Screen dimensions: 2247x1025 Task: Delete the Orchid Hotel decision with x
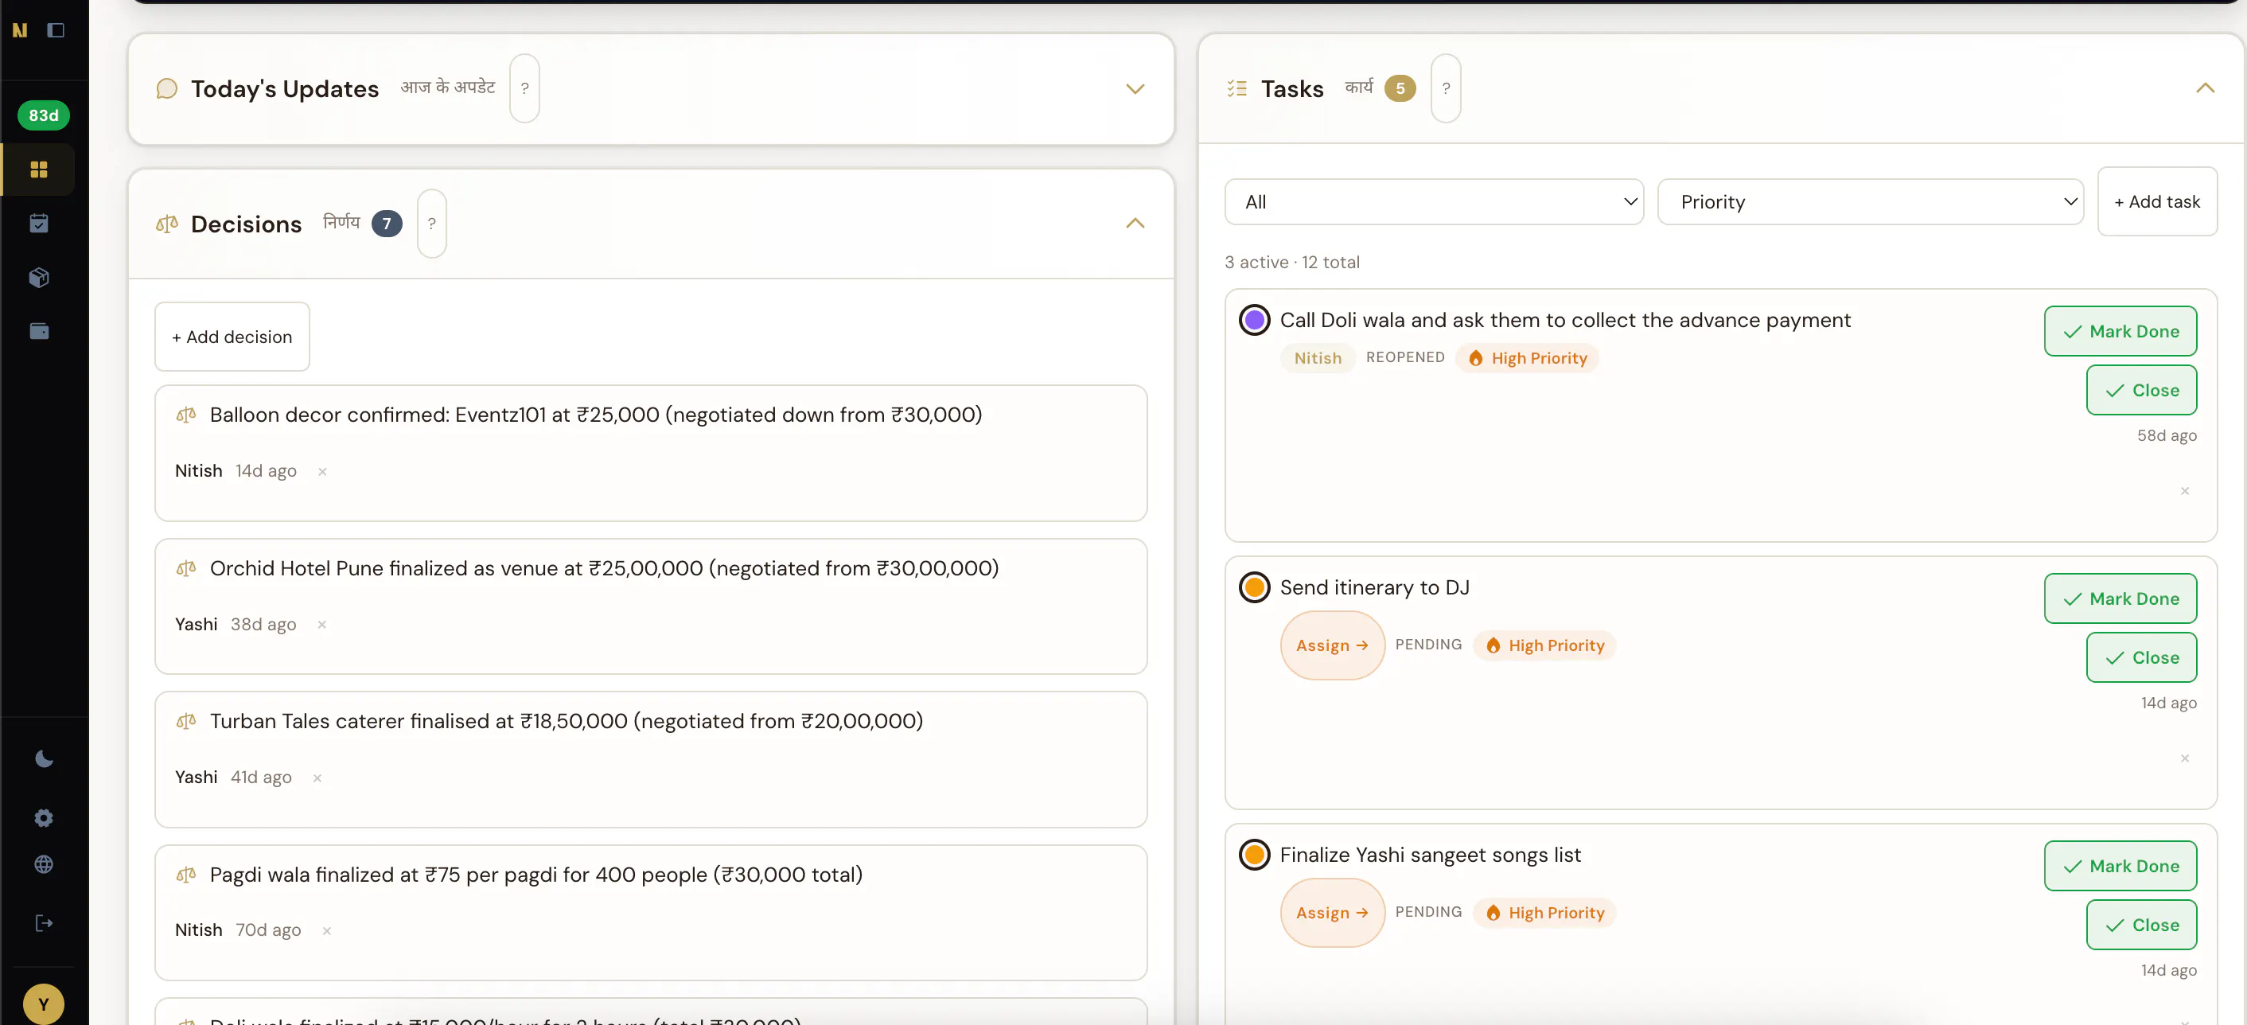tap(322, 625)
